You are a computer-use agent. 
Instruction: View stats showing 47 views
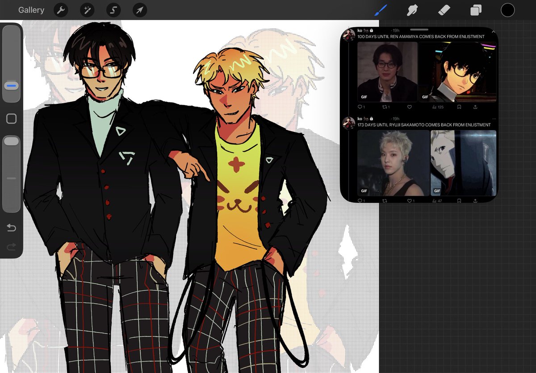click(437, 201)
